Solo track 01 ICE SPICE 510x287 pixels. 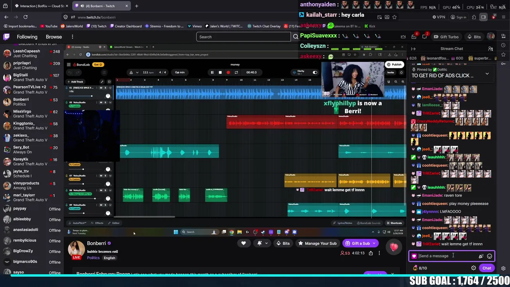[x=105, y=88]
